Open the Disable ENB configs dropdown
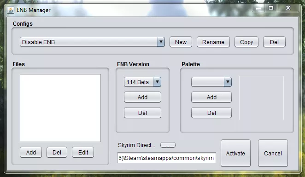305x177 pixels. (x=92, y=42)
